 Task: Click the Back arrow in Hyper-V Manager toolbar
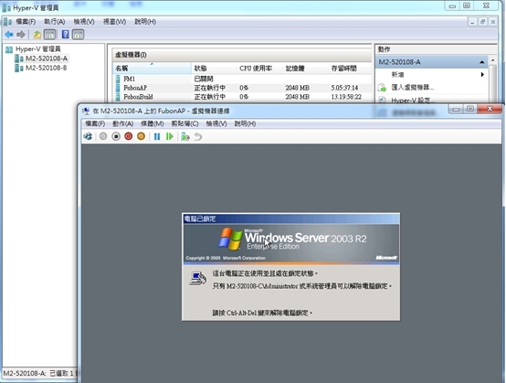[9, 35]
